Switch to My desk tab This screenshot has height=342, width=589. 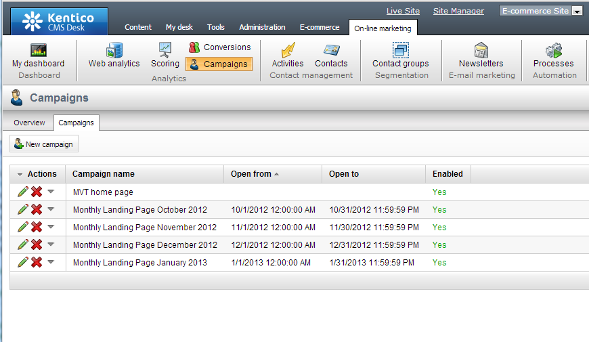[x=179, y=27]
